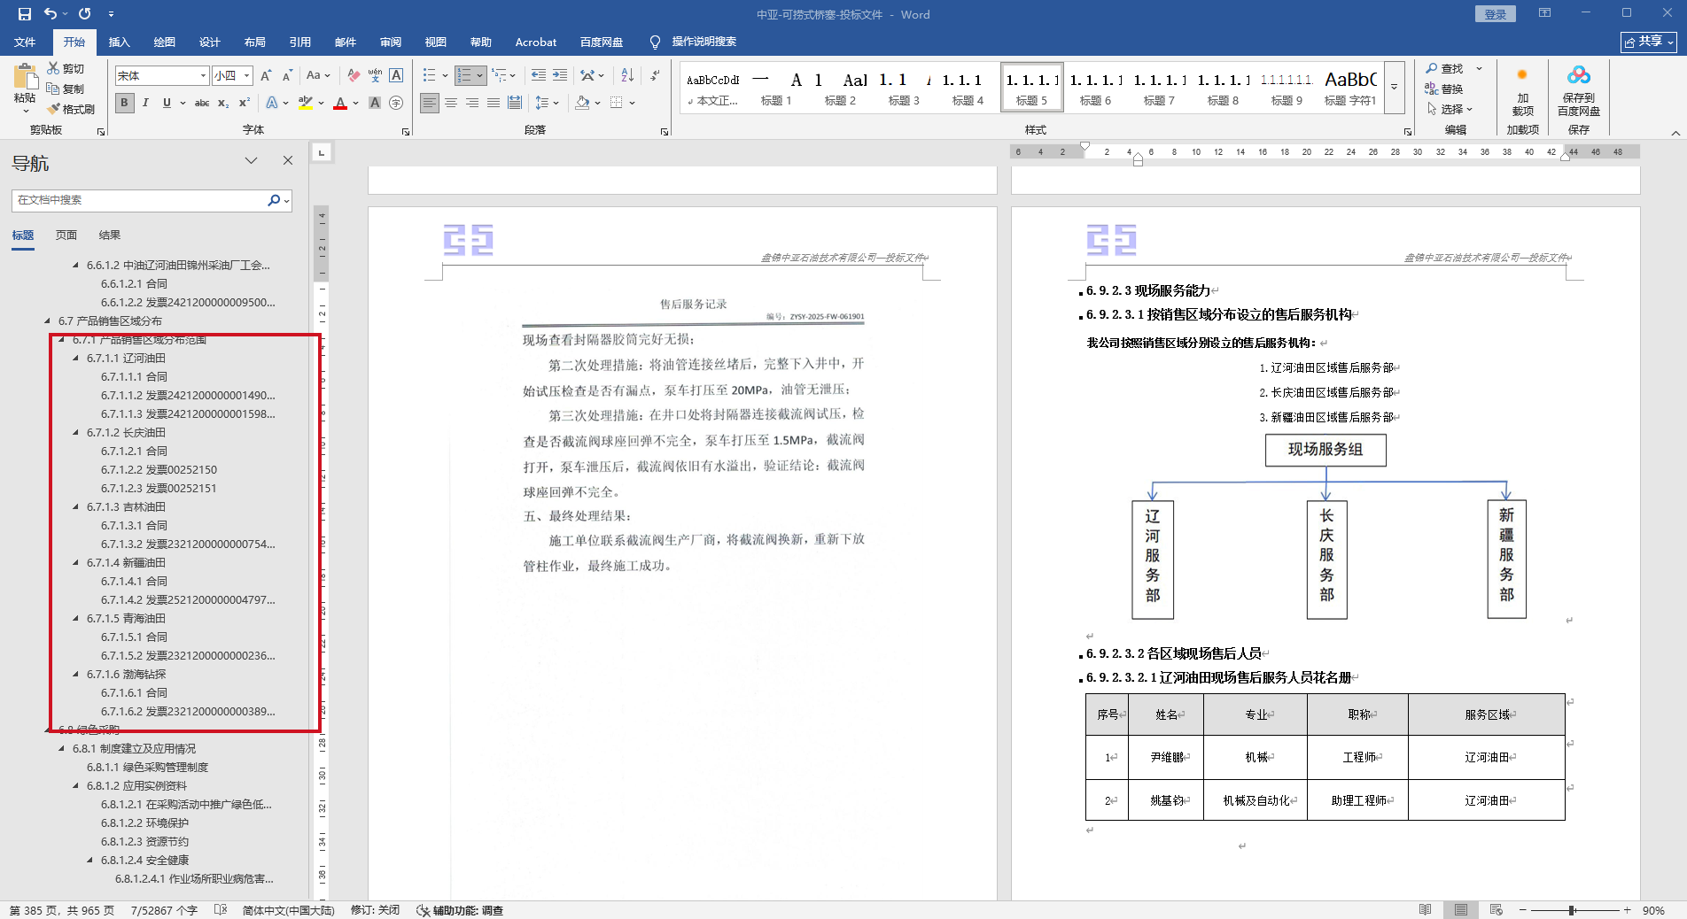Apply character border to text

click(x=396, y=76)
